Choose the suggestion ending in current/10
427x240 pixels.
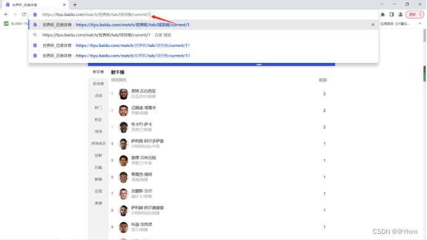click(204, 56)
